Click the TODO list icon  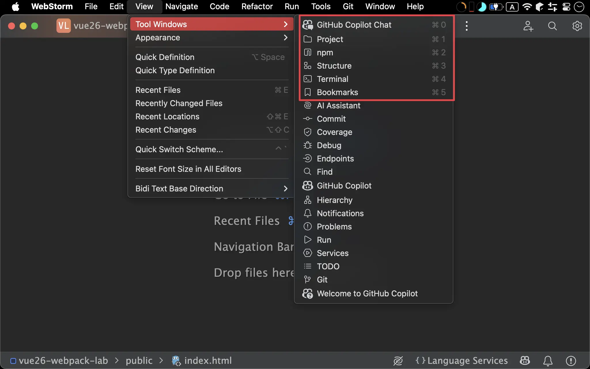[x=308, y=266]
